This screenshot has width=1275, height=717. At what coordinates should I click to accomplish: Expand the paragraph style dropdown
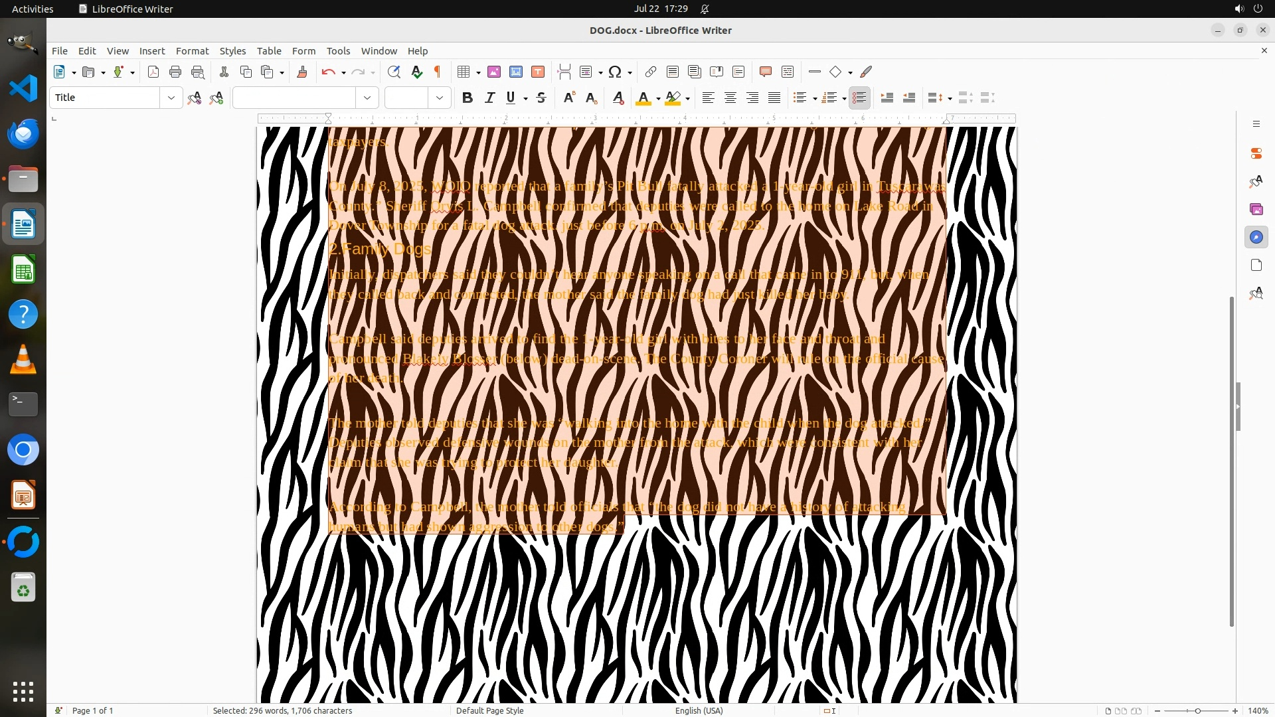tap(171, 98)
